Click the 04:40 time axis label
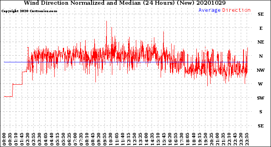Viewport: 271px width, 147px height. tap(51, 139)
